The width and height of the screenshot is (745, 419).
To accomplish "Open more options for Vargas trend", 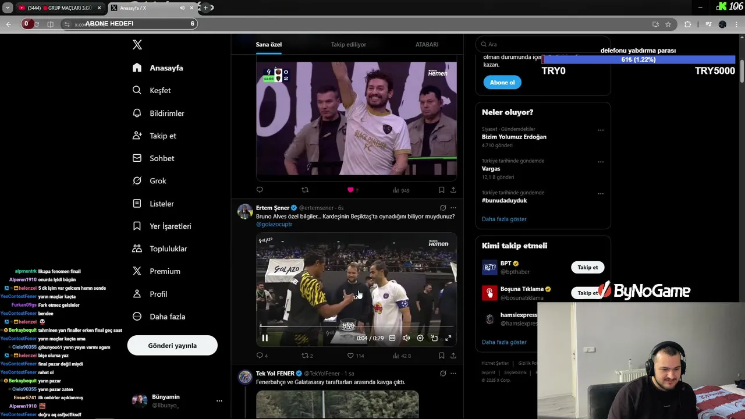I will click(x=601, y=162).
